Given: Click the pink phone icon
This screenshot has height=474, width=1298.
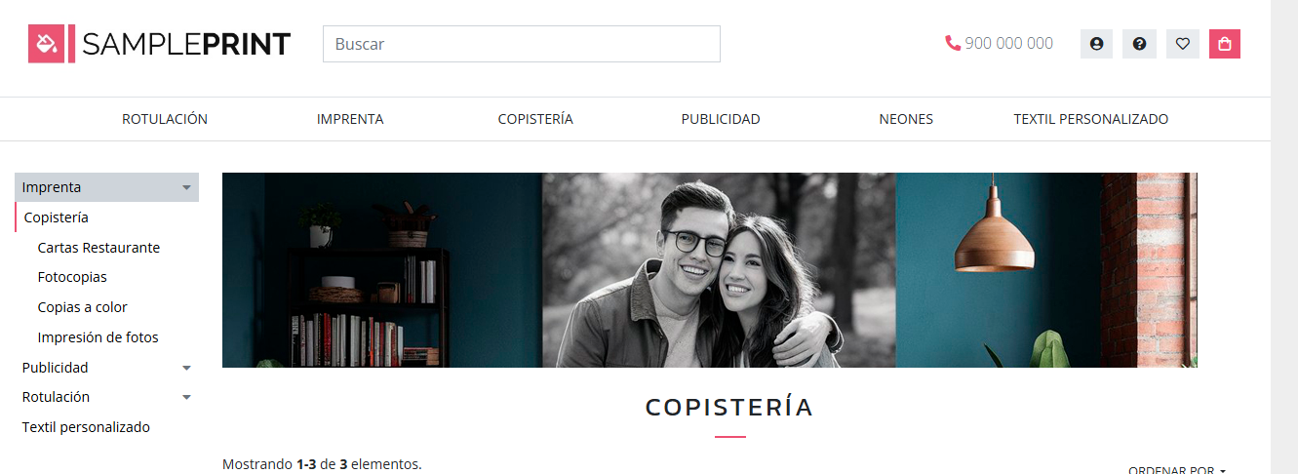Looking at the screenshot, I should pos(953,43).
